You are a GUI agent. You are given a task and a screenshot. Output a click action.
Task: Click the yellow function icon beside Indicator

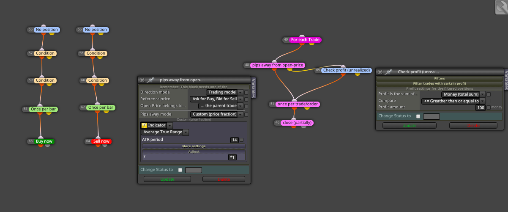pos(144,125)
